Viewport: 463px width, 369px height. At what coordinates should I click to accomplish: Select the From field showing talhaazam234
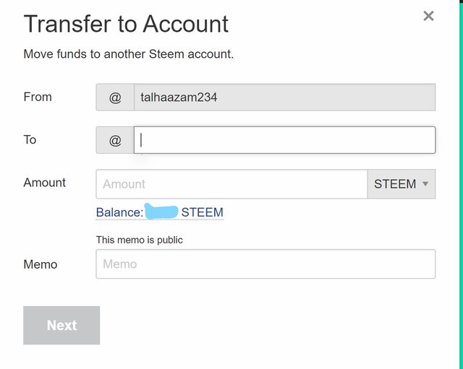284,97
